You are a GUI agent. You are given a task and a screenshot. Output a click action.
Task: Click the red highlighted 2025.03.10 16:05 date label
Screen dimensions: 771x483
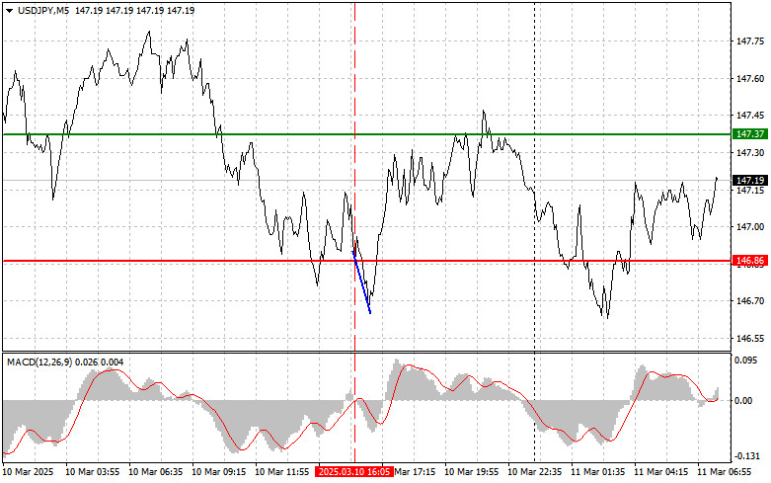[354, 473]
